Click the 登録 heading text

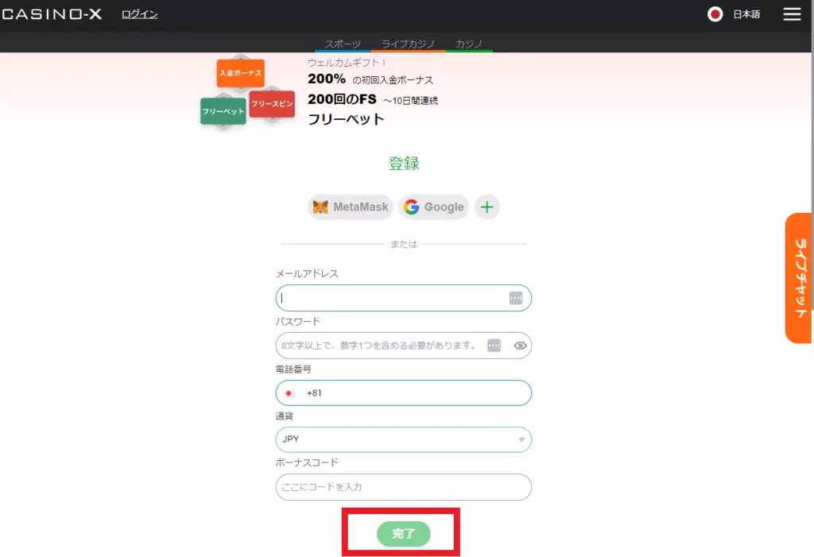coord(403,164)
